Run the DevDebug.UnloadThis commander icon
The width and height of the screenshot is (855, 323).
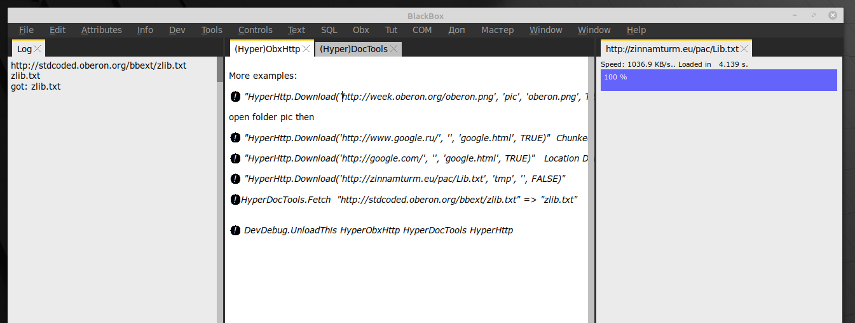tap(235, 230)
